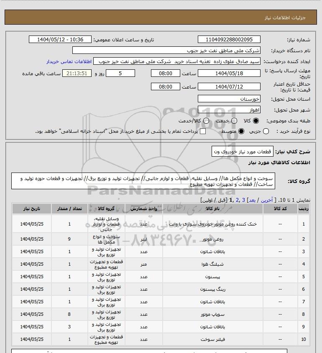Click quantity 8 in سوپاپ موتور row
Viewport: 322px width, 353px height.
click(x=69, y=314)
